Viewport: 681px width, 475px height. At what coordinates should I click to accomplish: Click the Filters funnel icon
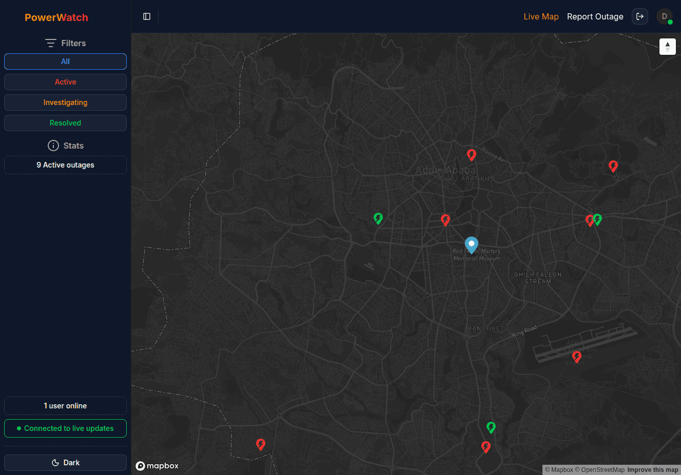tap(51, 43)
